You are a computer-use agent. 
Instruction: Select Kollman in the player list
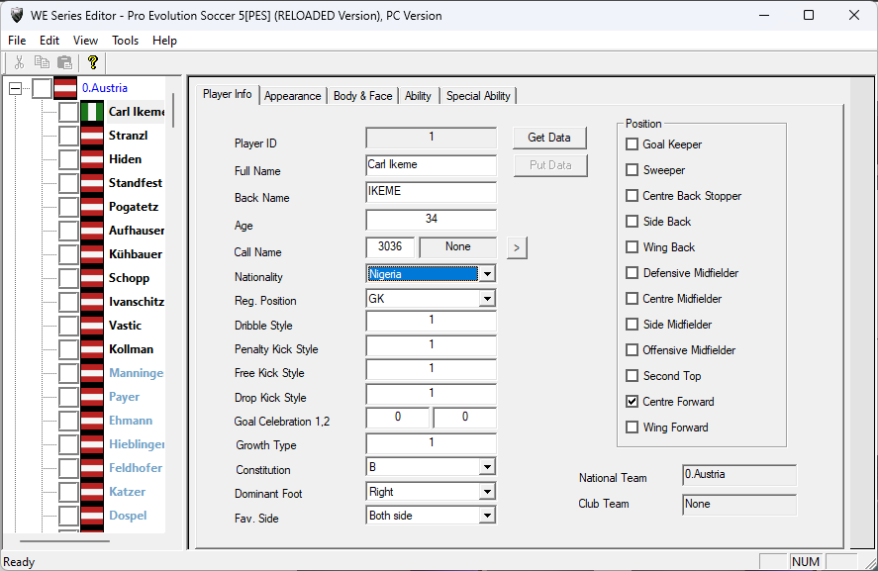131,349
